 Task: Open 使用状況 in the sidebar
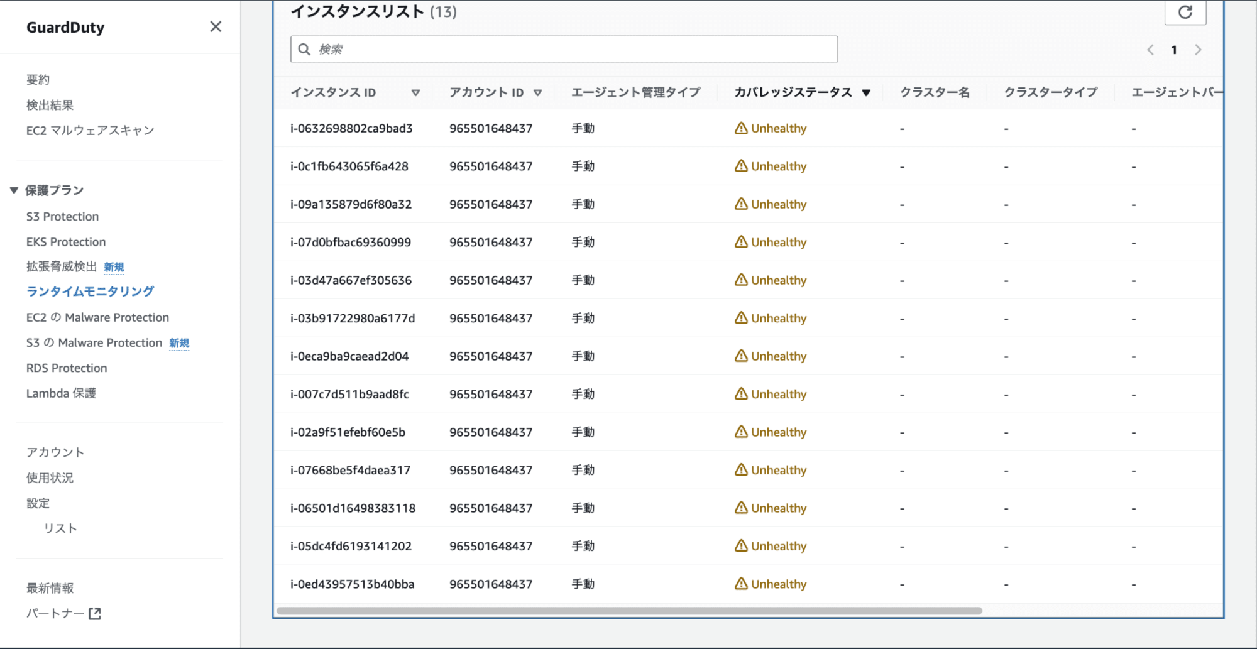pos(50,477)
